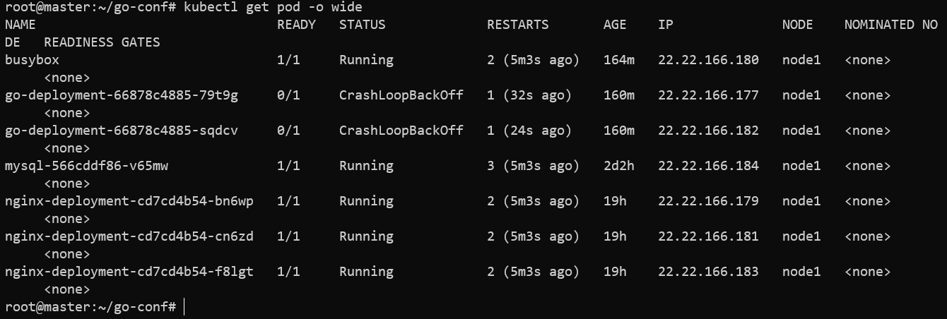Click IP address 22.22.166.184
The height and width of the screenshot is (319, 947).
(708, 166)
